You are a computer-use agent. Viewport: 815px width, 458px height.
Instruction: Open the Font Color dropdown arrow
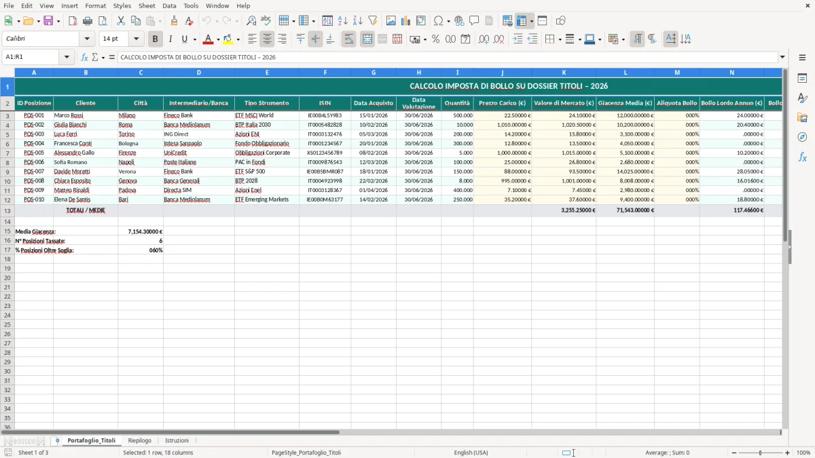tap(218, 39)
